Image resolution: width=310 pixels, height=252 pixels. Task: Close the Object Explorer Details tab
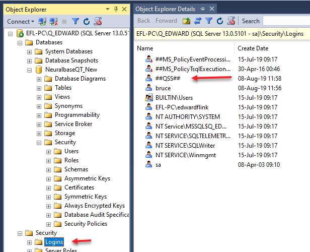(212, 9)
